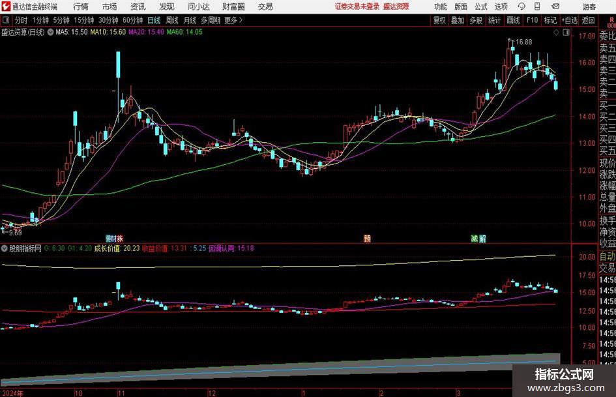Click the 叠加 overlay toolbar button
The width and height of the screenshot is (616, 397).
pos(458,20)
